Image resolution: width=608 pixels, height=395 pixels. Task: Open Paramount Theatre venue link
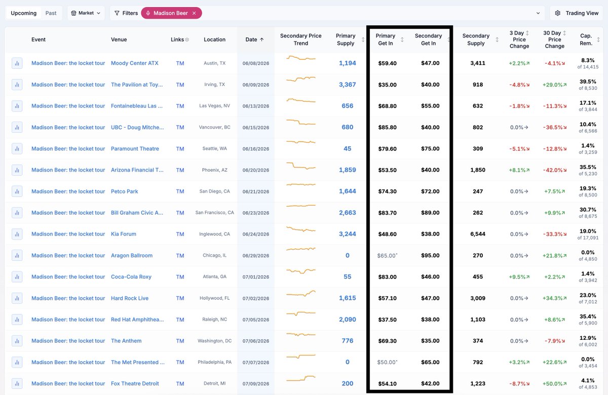pyautogui.click(x=135, y=148)
